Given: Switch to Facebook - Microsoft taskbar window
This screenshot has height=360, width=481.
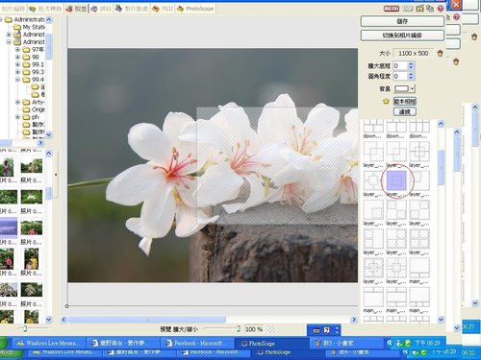Looking at the screenshot, I should [x=197, y=343].
